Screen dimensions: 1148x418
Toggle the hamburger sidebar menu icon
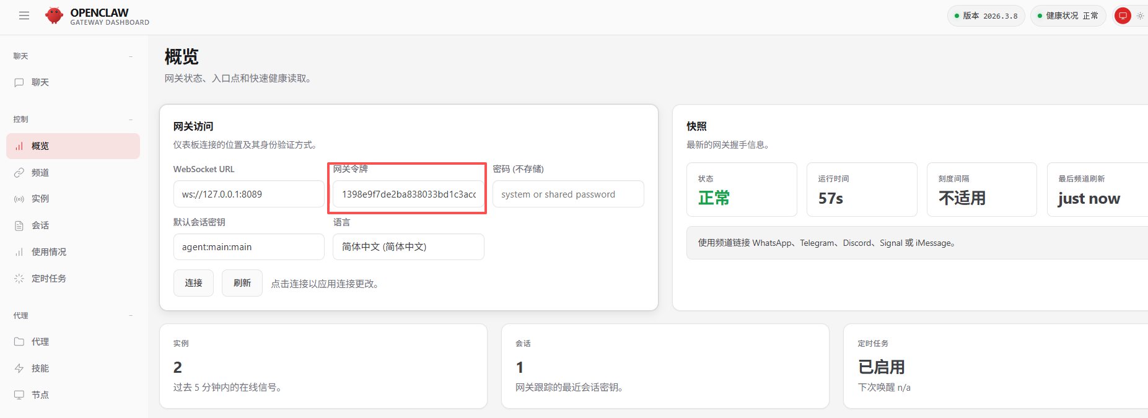[24, 15]
